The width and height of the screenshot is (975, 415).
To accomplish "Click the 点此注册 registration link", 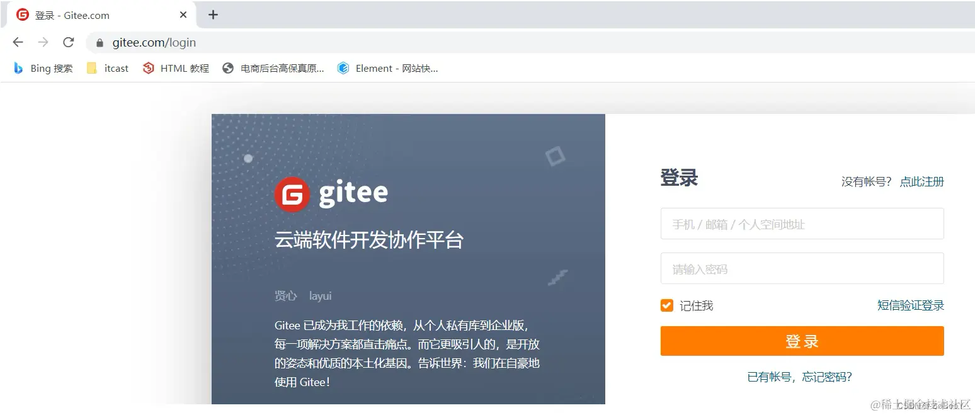I will [x=921, y=181].
